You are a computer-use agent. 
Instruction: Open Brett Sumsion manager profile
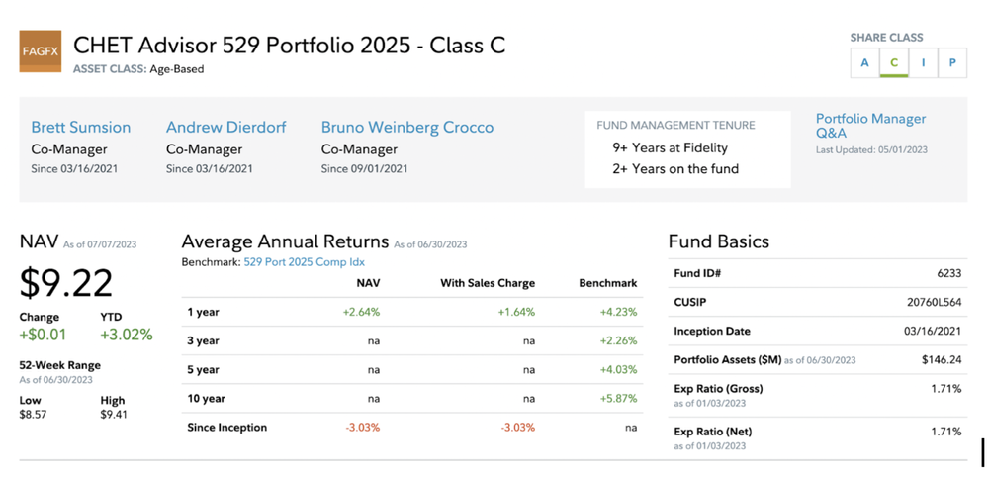click(81, 127)
